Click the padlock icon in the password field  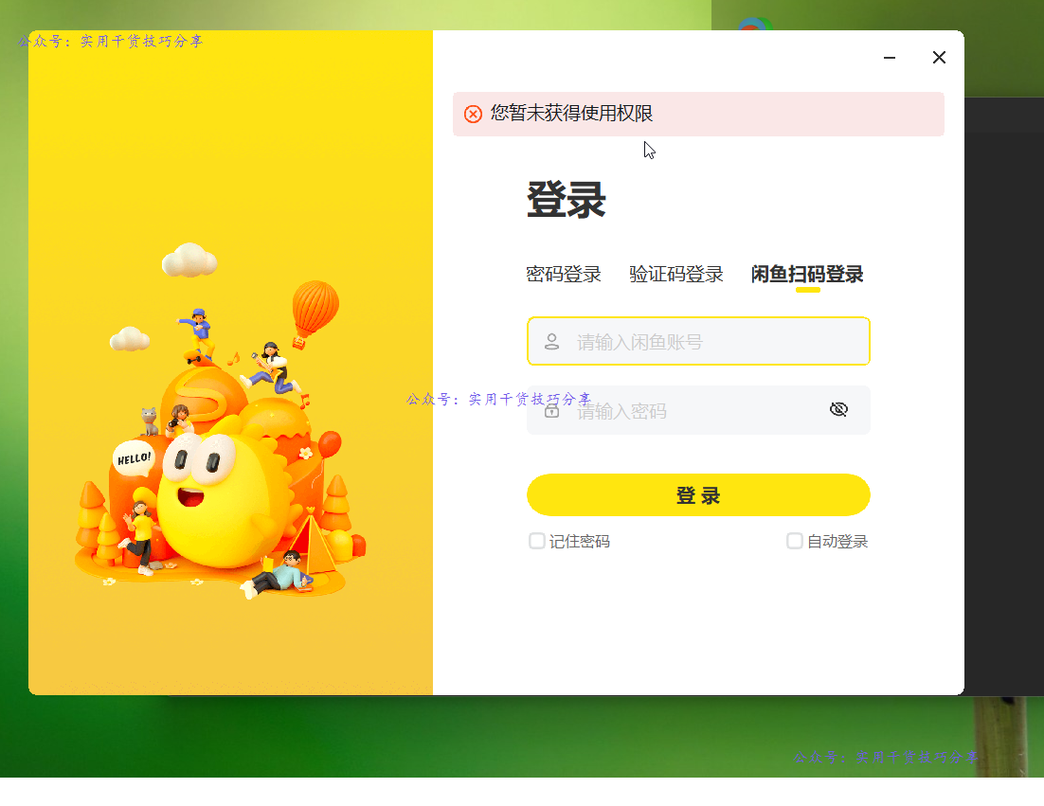(552, 410)
